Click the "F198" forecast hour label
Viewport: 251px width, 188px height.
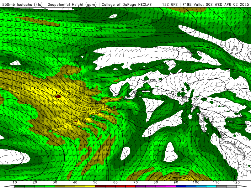coord(187,4)
